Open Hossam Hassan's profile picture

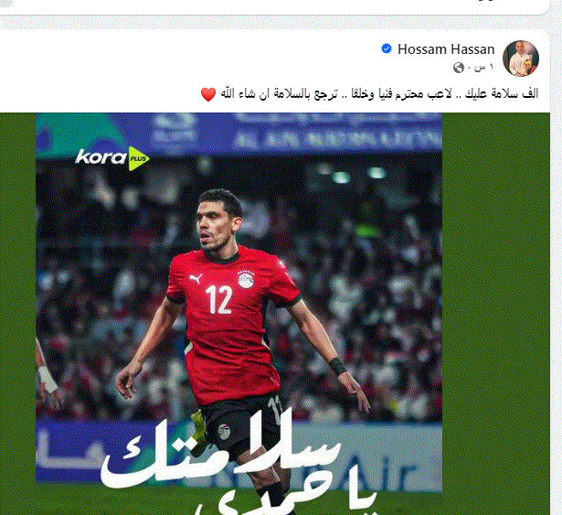[521, 59]
